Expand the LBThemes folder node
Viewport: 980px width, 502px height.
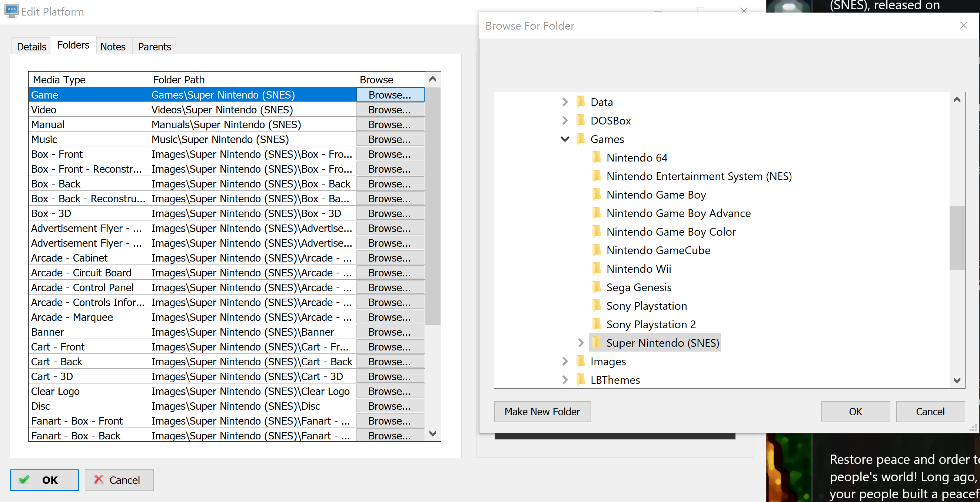pos(565,380)
